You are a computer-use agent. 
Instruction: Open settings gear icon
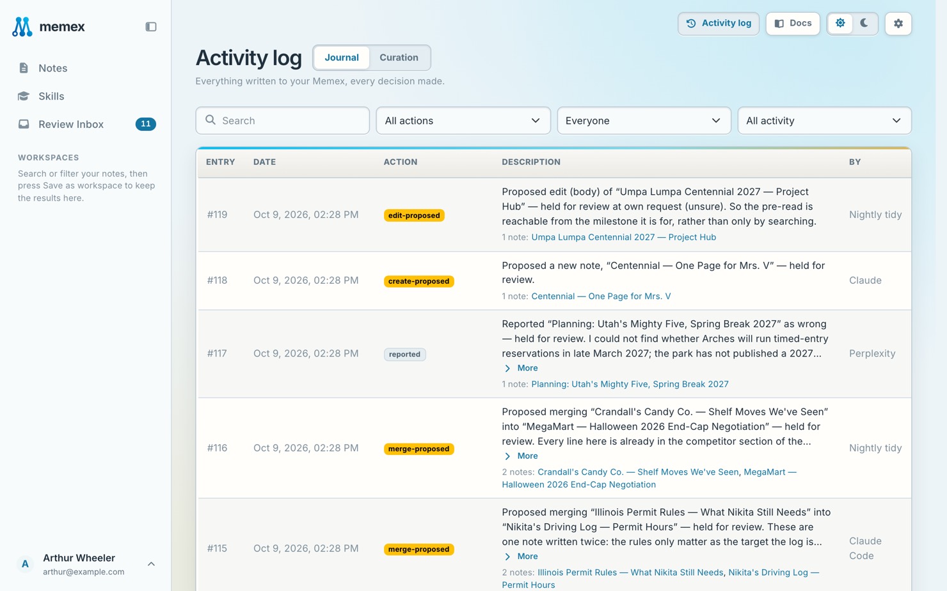(898, 24)
